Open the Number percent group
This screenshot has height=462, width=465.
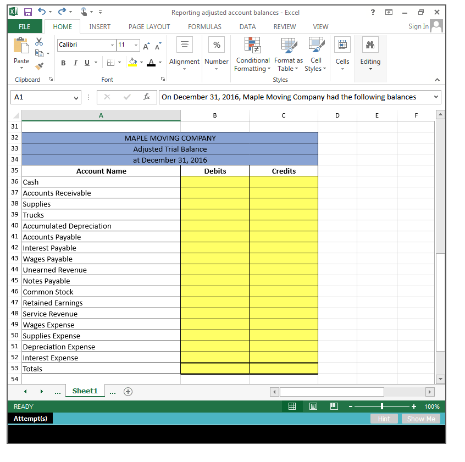pos(217,54)
